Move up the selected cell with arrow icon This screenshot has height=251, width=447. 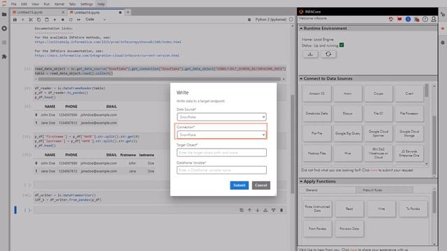tap(249, 210)
